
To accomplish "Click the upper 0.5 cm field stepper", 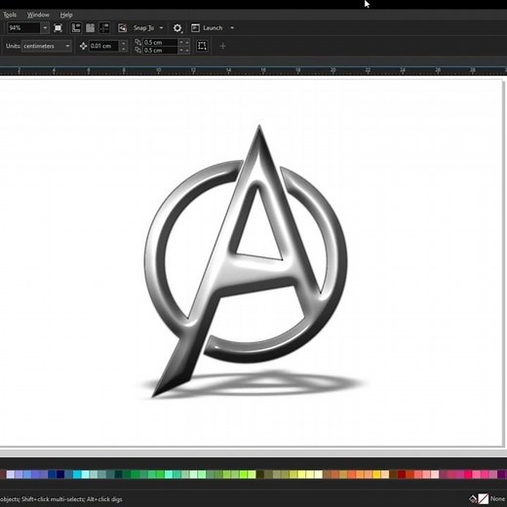I will coord(184,42).
